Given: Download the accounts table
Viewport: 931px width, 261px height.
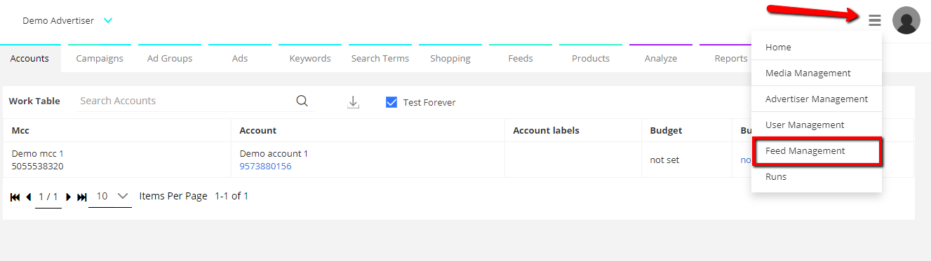Looking at the screenshot, I should coord(354,102).
